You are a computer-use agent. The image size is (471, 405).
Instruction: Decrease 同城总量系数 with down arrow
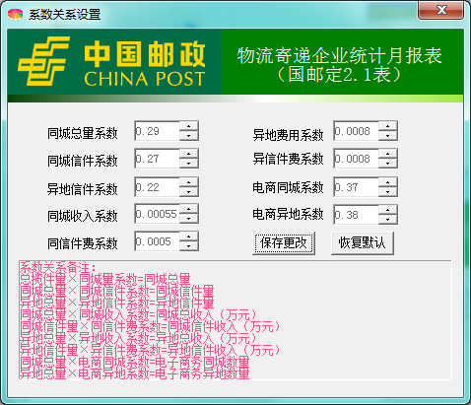coord(188,136)
